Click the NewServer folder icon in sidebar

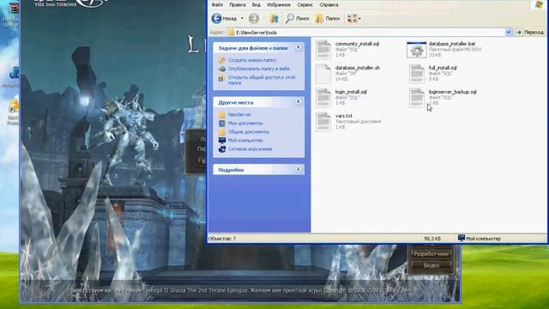point(222,114)
